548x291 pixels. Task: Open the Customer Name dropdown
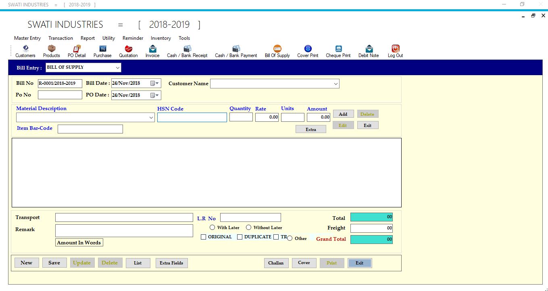(335, 84)
